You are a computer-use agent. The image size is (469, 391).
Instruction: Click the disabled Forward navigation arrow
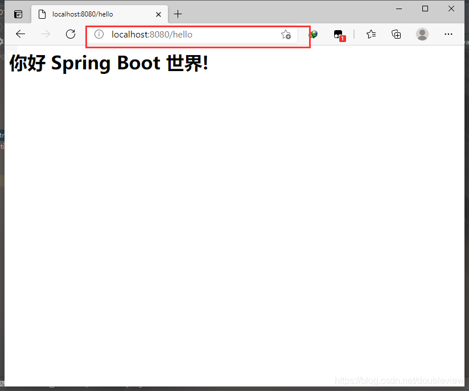46,34
